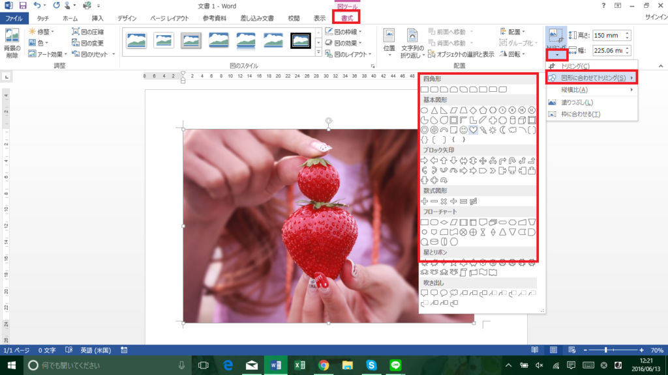Switch to print layout view in the status bar
This screenshot has width=668, height=375.
point(553,350)
